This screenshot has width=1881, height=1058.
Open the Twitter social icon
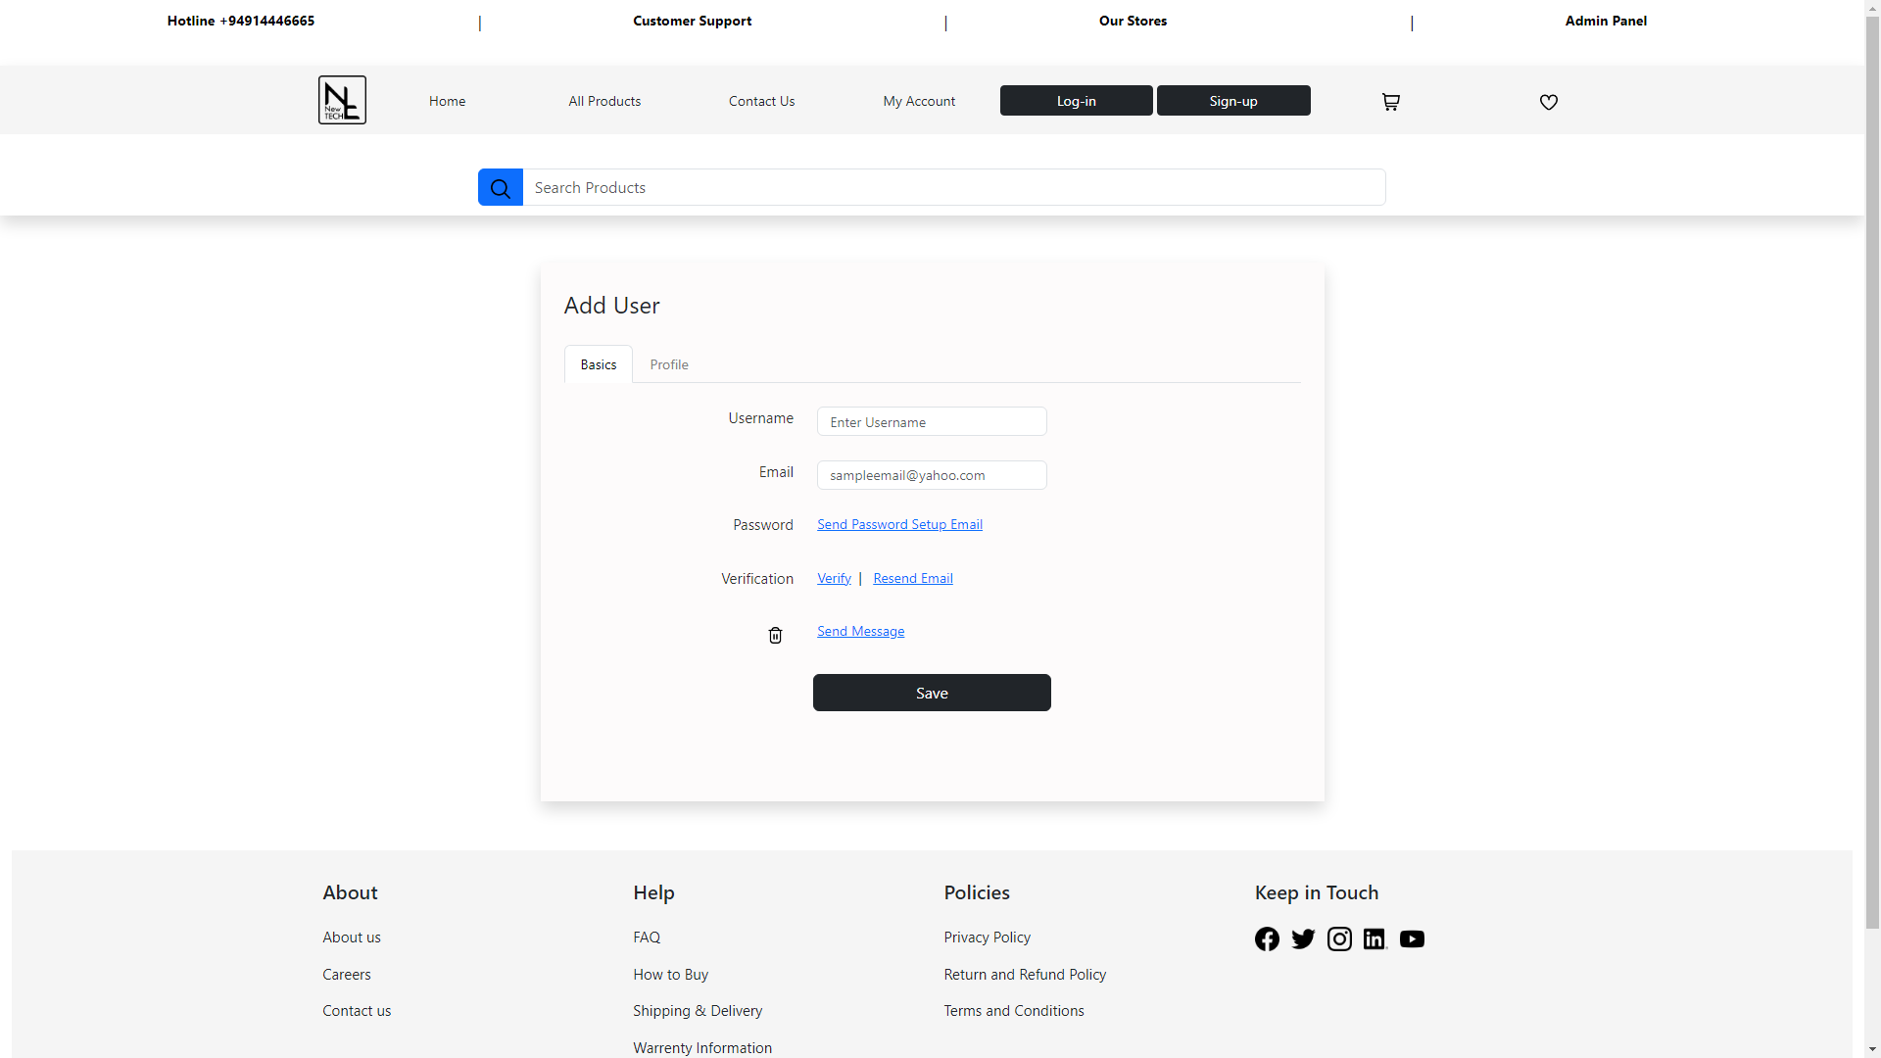point(1303,939)
